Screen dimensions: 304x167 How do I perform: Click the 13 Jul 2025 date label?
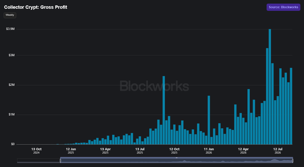tap(140, 151)
